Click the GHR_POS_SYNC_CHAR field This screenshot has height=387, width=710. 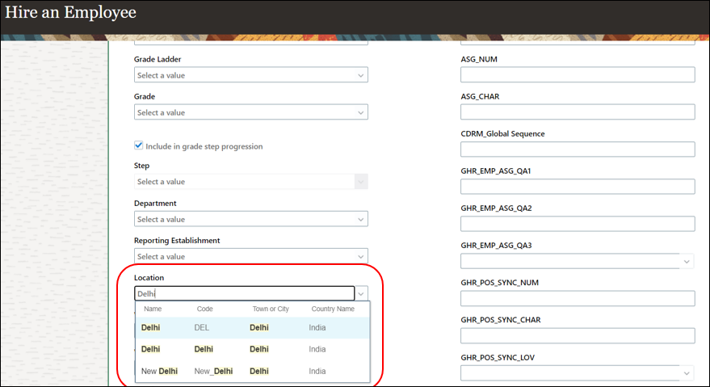tap(578, 335)
